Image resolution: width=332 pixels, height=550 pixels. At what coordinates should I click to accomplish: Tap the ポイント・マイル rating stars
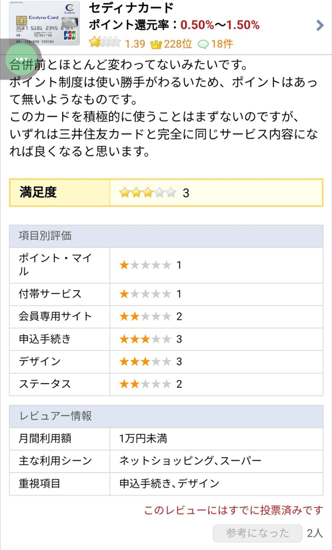pyautogui.click(x=145, y=265)
